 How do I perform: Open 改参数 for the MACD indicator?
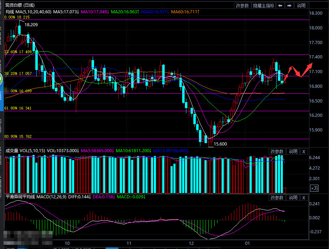[277, 198]
